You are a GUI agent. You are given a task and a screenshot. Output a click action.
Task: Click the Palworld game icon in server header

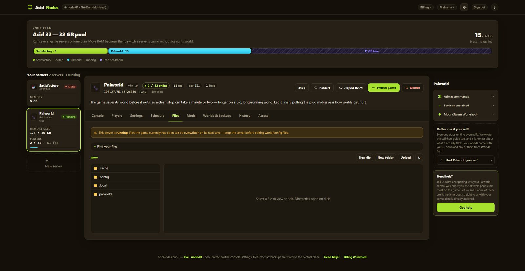point(95,88)
